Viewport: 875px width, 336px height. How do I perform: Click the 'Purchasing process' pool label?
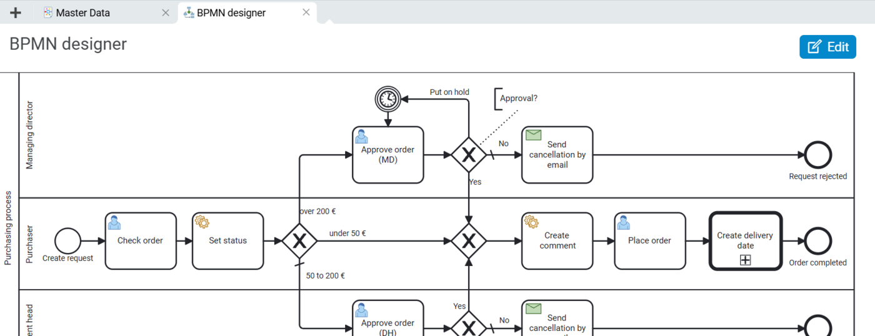(x=8, y=229)
